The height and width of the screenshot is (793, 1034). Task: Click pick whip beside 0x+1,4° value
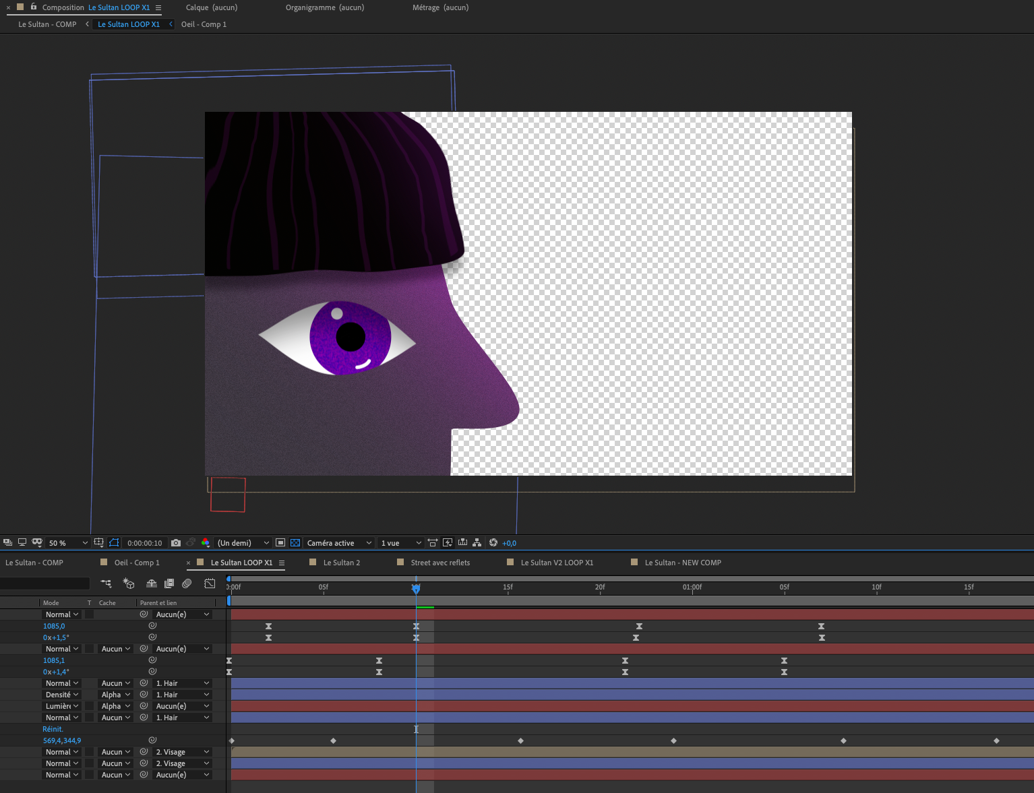(152, 672)
